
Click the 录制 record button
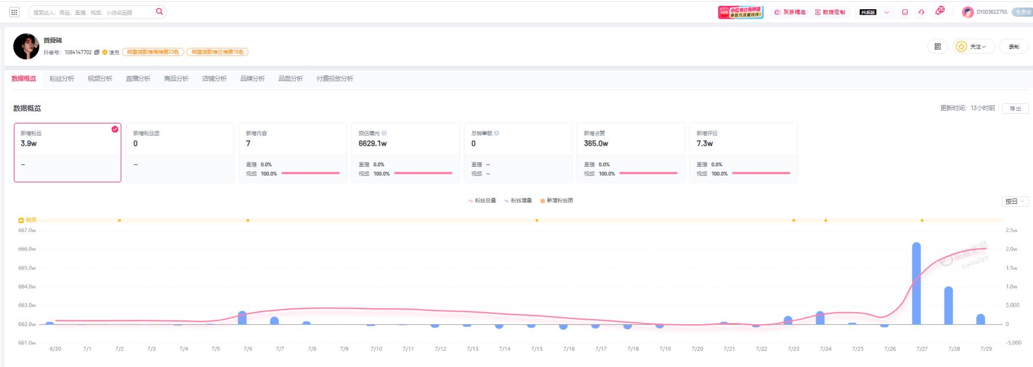1014,47
